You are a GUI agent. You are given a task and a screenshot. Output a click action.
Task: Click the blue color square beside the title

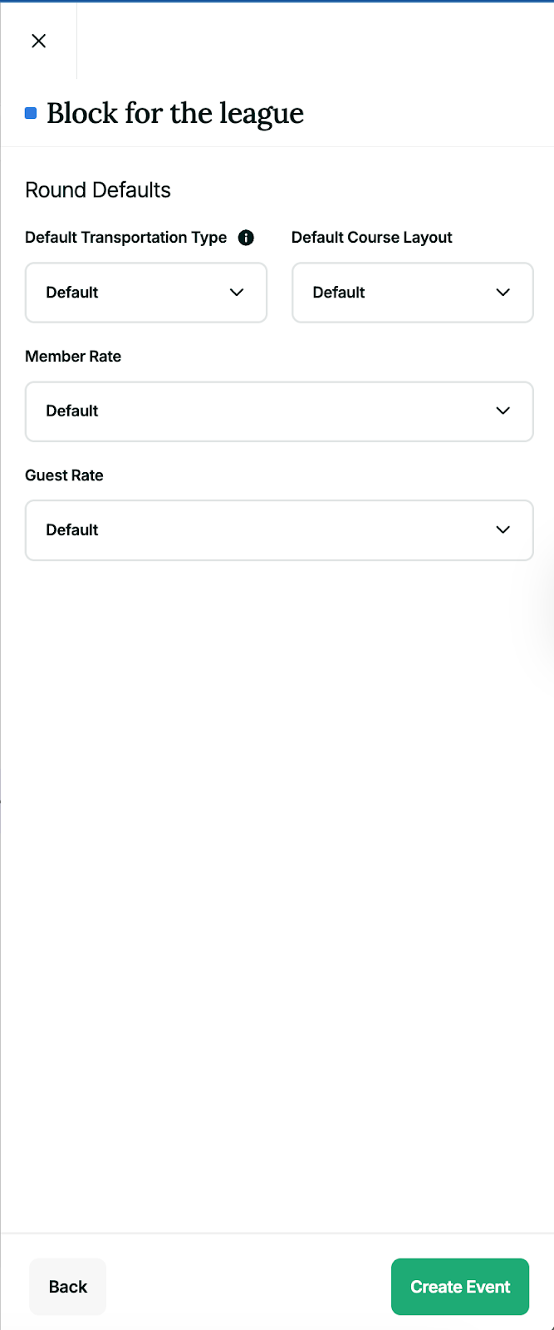(x=31, y=113)
